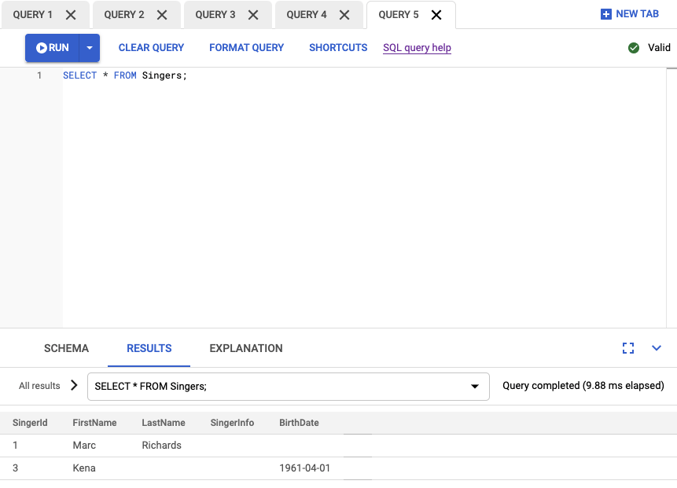The width and height of the screenshot is (677, 488).
Task: Collapse the results panel using the chevron
Action: (657, 347)
